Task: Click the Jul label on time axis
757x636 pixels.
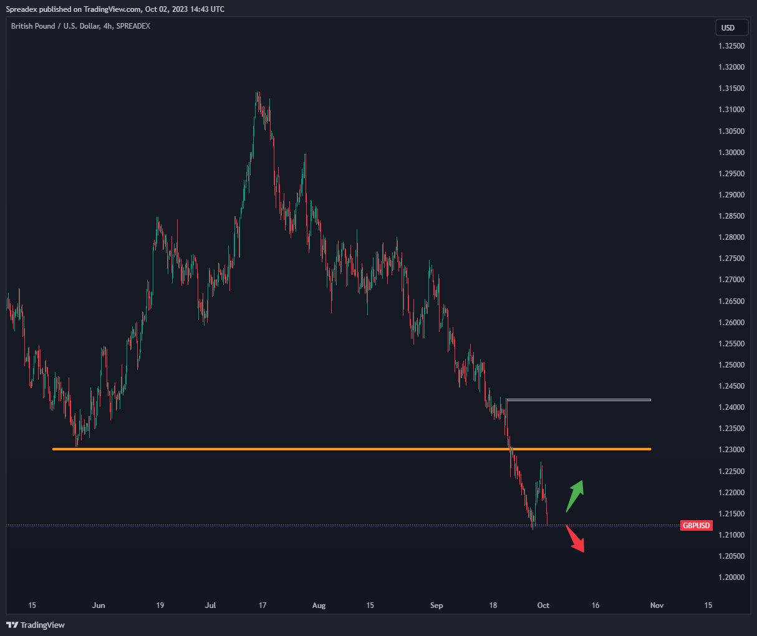Action: tap(211, 605)
